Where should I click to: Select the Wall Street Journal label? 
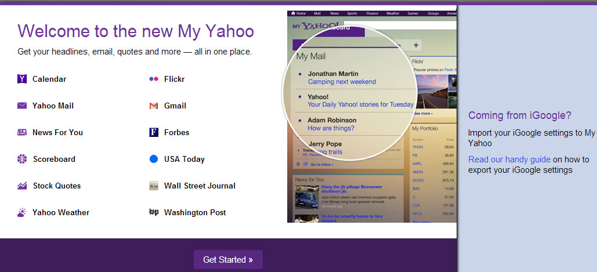pos(200,186)
